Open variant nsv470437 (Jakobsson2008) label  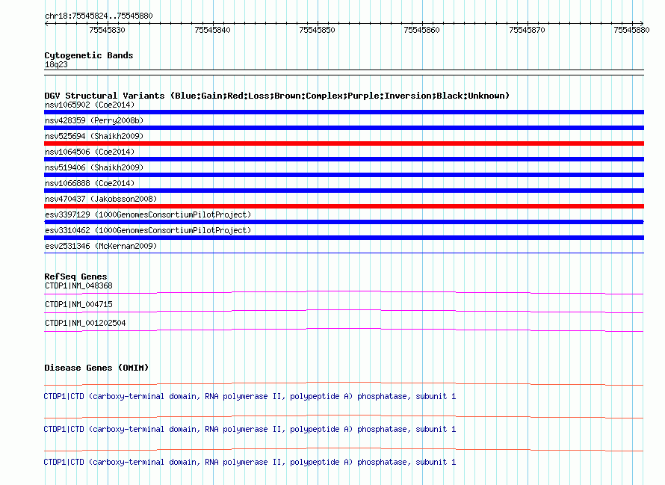(101, 199)
